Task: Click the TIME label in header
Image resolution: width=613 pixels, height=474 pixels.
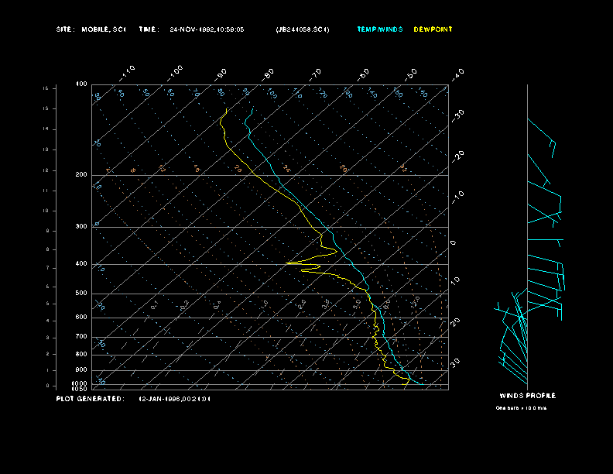Action: click(x=149, y=29)
